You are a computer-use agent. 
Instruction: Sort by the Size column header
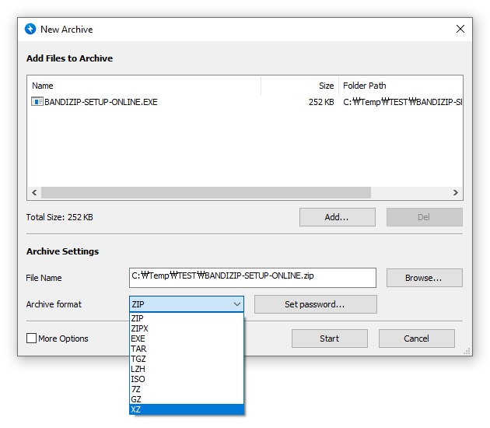point(300,86)
